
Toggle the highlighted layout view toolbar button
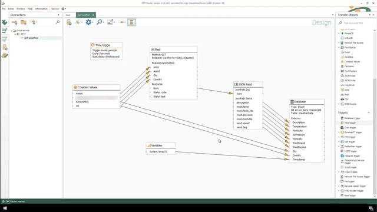coord(131,22)
